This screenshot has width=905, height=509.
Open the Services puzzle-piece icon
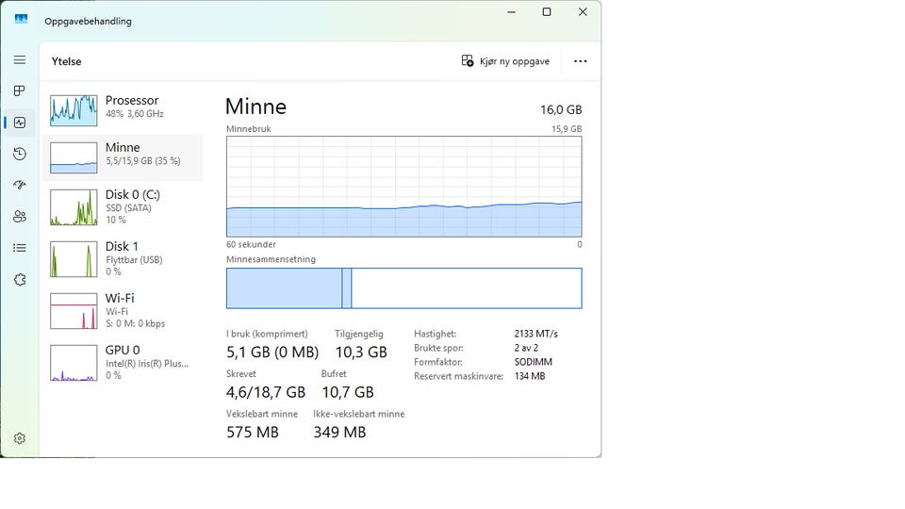point(20,279)
